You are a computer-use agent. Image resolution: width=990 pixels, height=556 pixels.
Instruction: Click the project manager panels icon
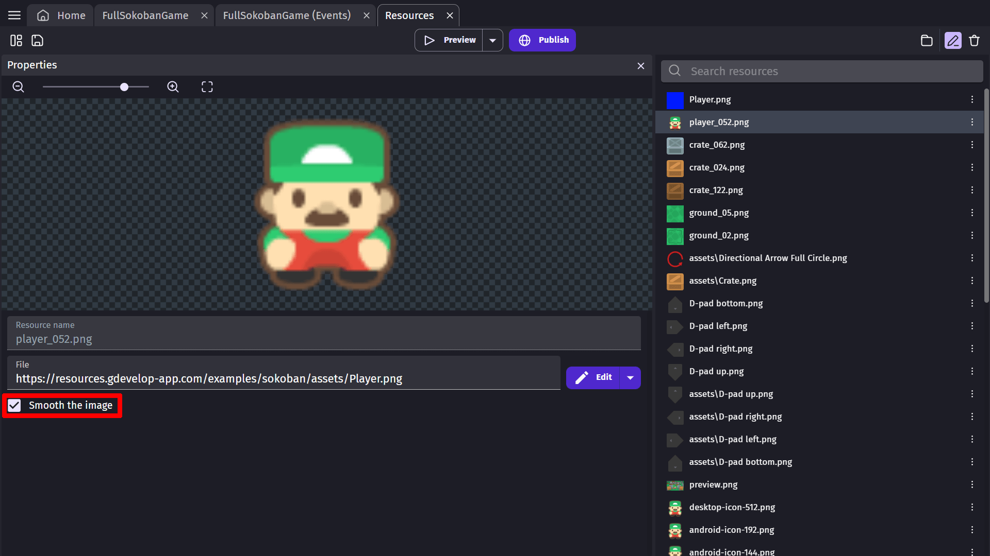point(16,40)
